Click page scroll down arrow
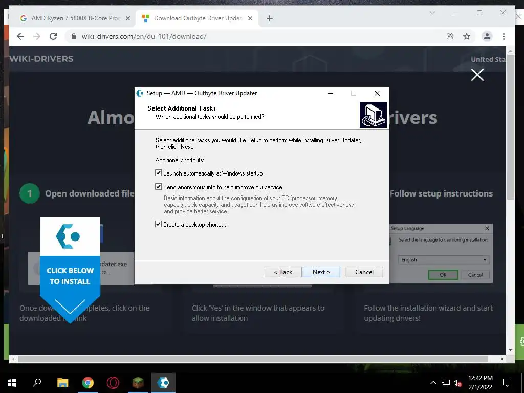 pos(510,350)
